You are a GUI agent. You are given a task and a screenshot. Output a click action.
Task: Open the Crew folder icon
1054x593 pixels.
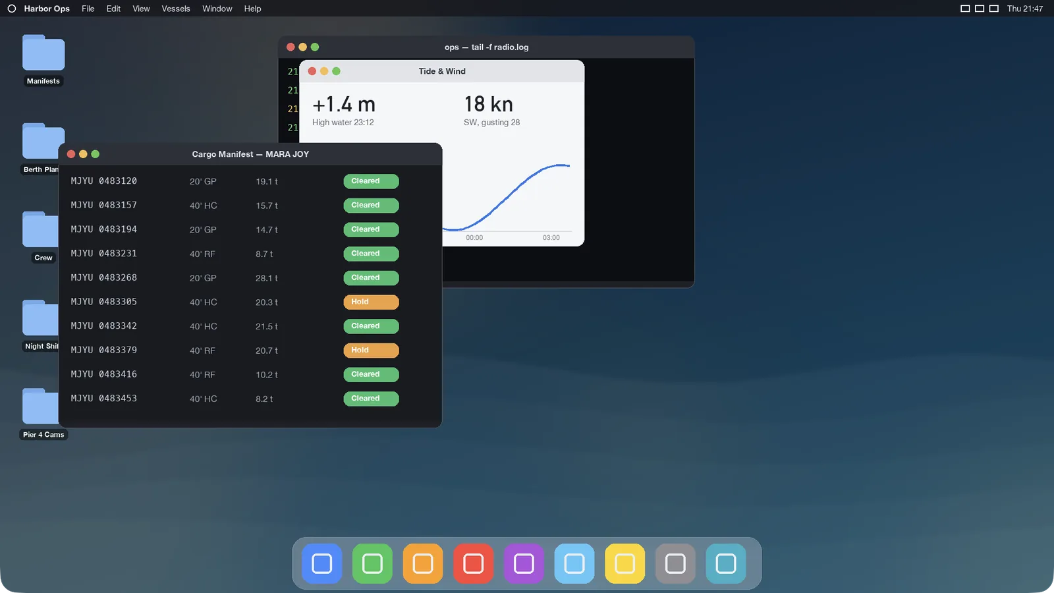tap(40, 229)
